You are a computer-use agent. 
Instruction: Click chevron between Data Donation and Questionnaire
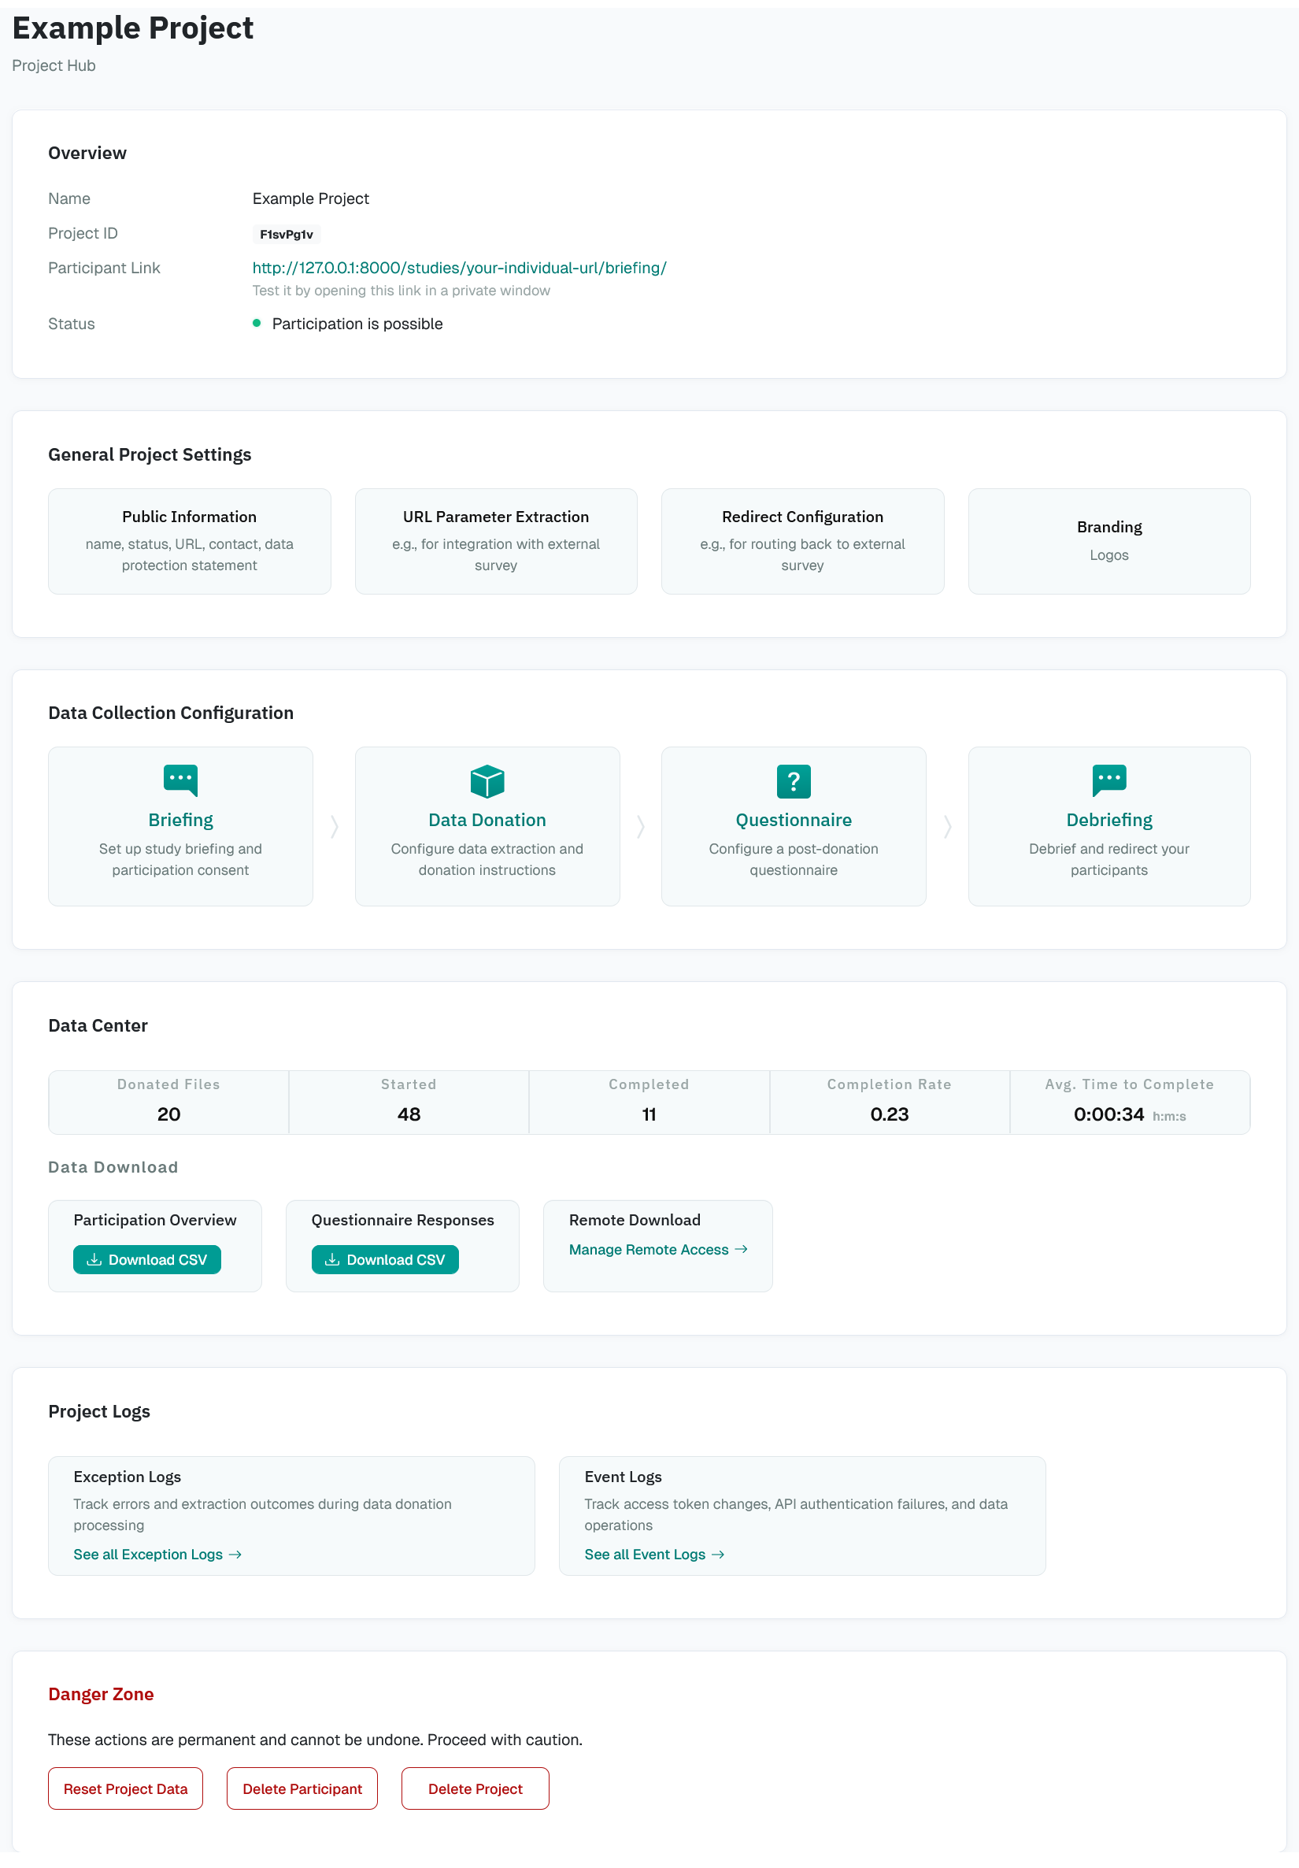pyautogui.click(x=641, y=827)
